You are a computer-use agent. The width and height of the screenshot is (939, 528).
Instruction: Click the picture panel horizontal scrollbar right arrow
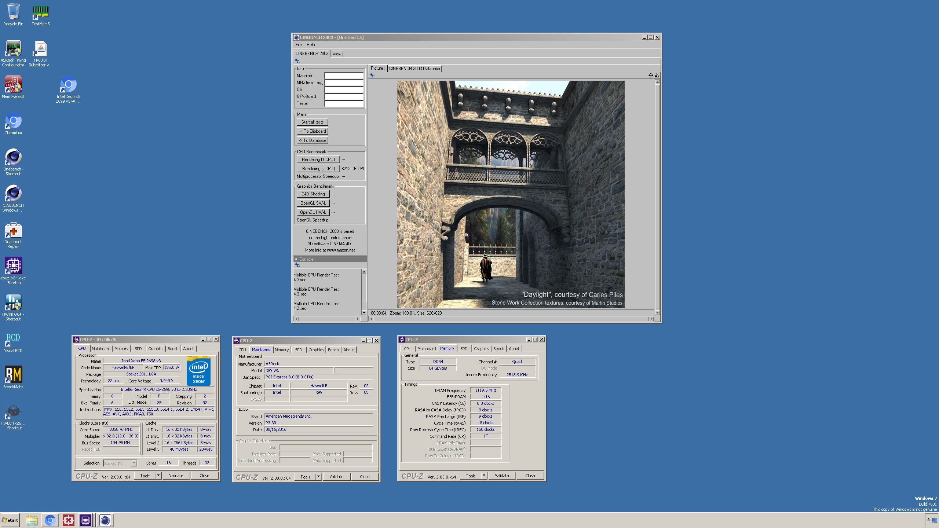pos(651,319)
